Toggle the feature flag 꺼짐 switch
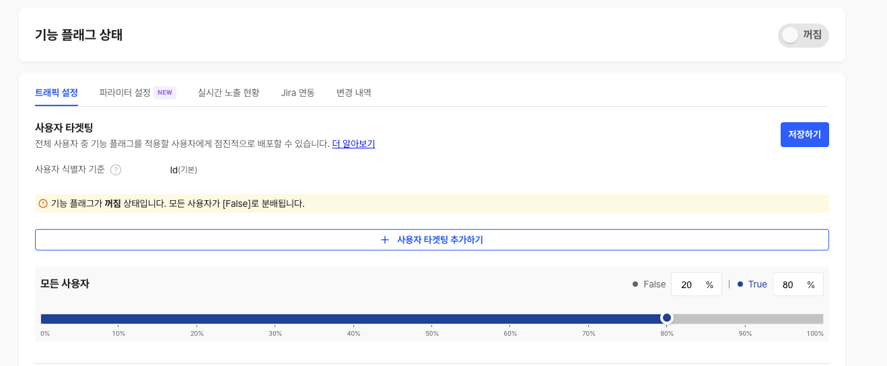Screen dimensions: 887x366 [x=803, y=36]
